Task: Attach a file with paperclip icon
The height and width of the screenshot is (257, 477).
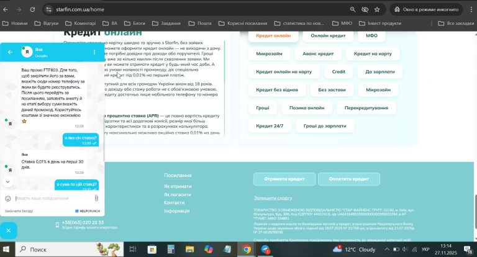Action: click(96, 198)
